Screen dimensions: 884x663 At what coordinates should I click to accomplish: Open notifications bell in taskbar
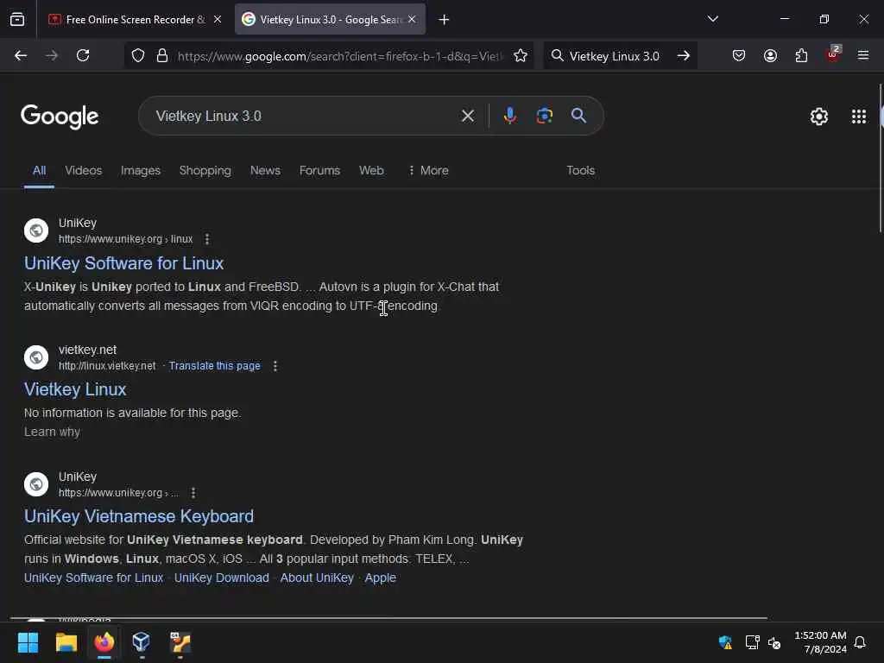860,642
